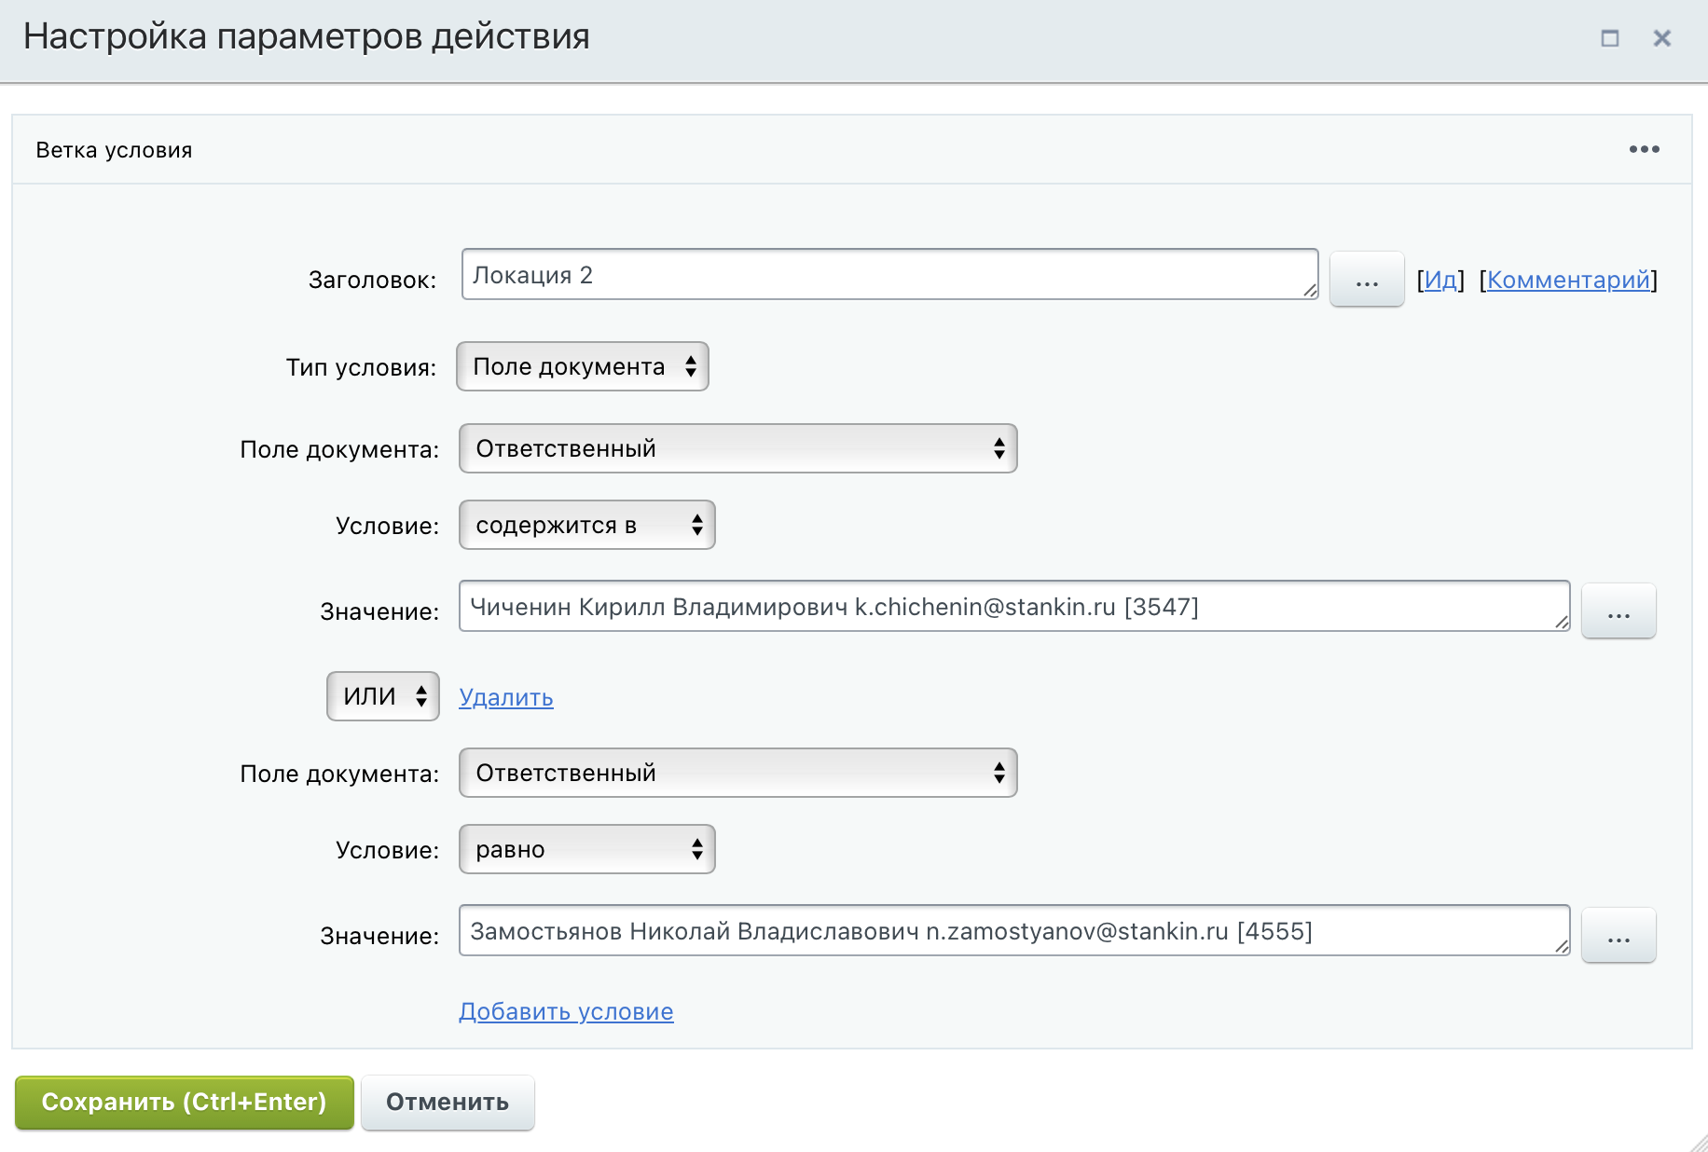Click Добавить условие link
This screenshot has height=1152, width=1708.
pyautogui.click(x=566, y=1011)
